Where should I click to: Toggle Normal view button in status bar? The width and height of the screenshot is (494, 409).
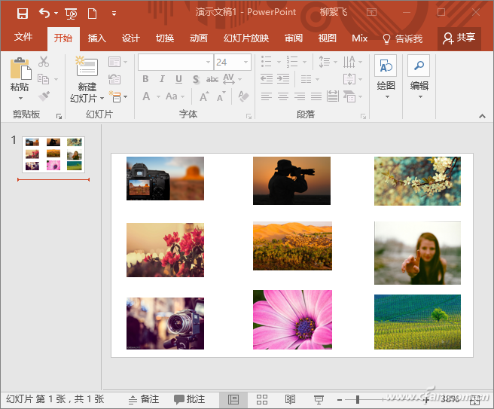pyautogui.click(x=233, y=399)
